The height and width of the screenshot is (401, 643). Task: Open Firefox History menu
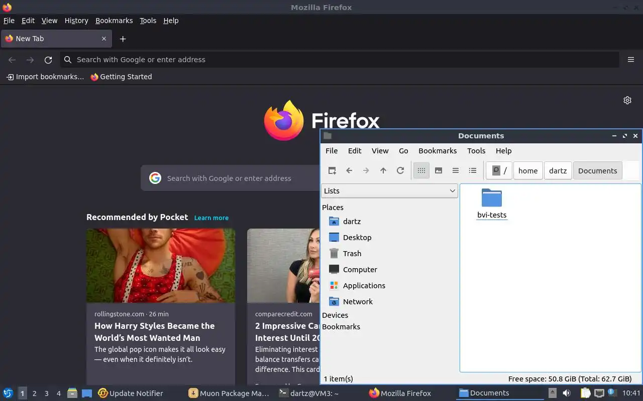click(x=76, y=21)
